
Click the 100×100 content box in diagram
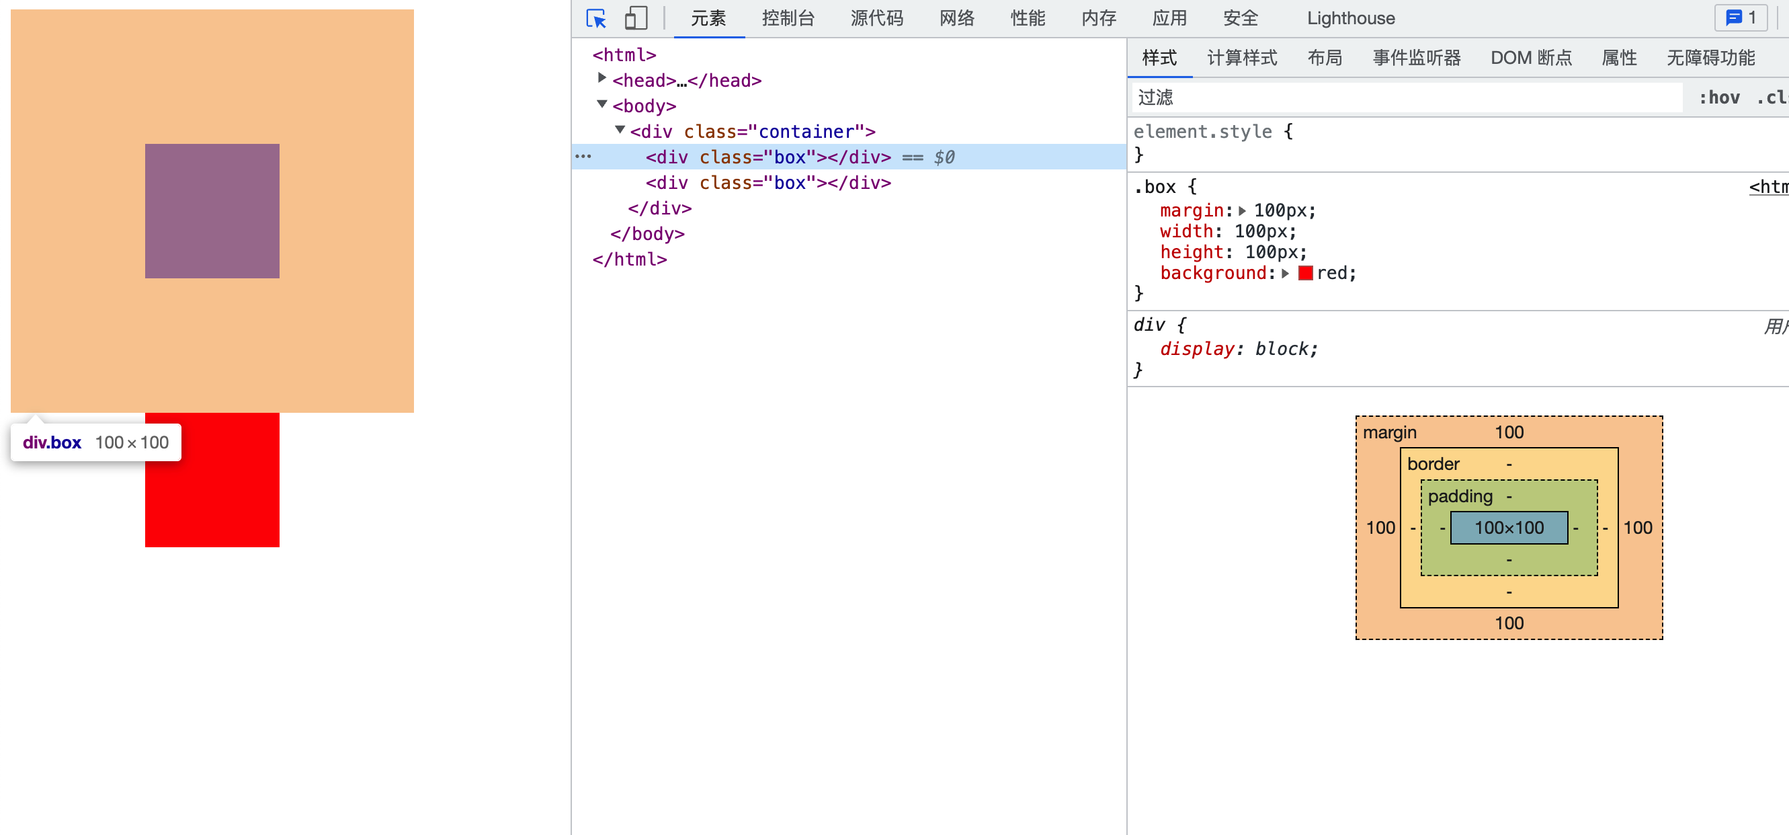click(x=1509, y=528)
